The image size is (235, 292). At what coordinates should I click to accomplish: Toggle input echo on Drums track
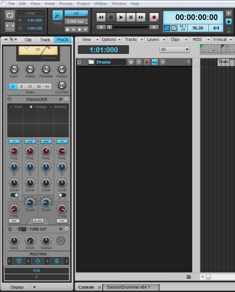click(x=154, y=62)
